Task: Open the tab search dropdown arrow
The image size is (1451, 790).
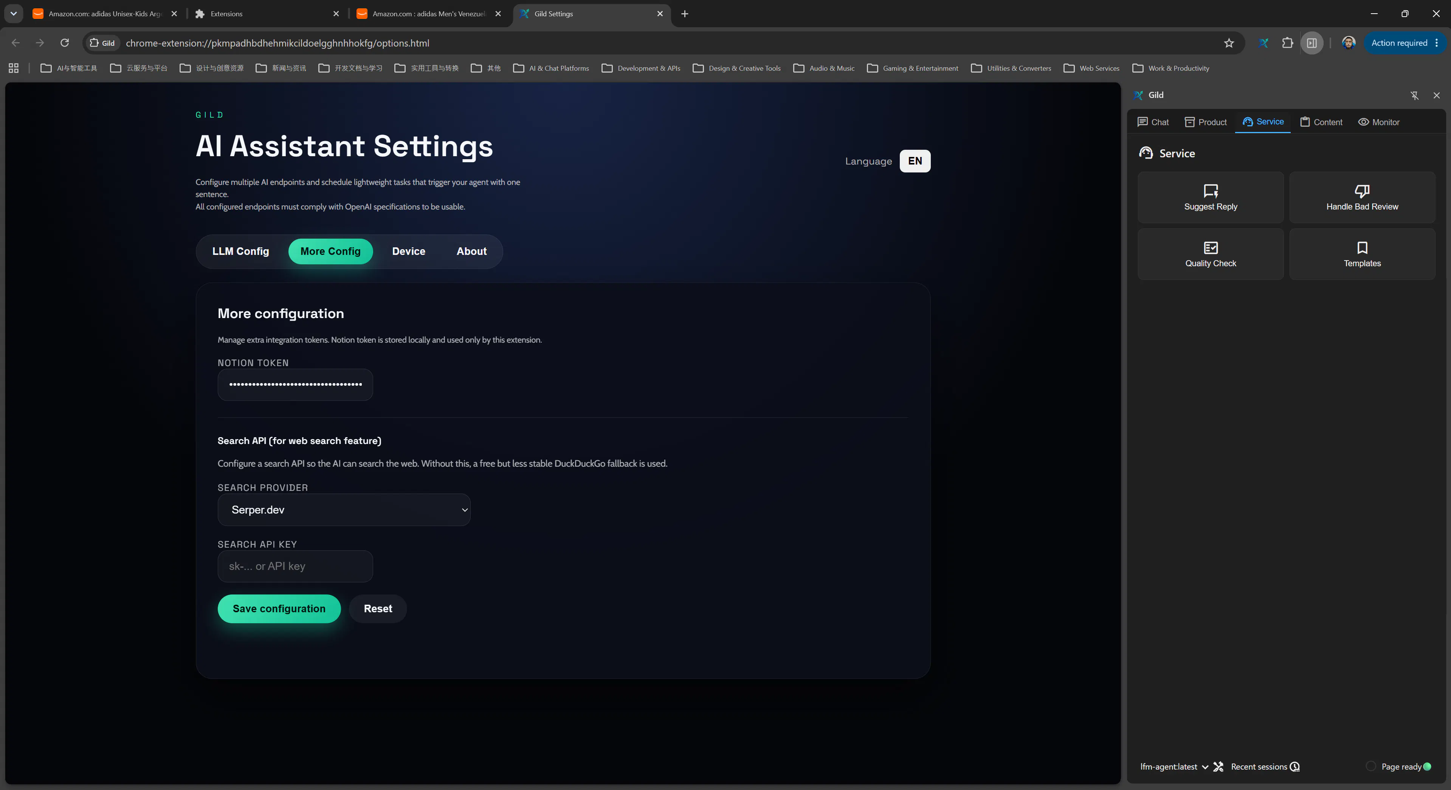Action: (x=14, y=14)
